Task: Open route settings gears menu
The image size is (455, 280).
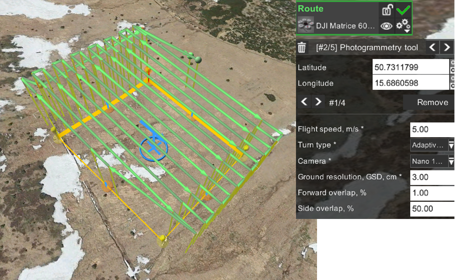Action: (403, 26)
